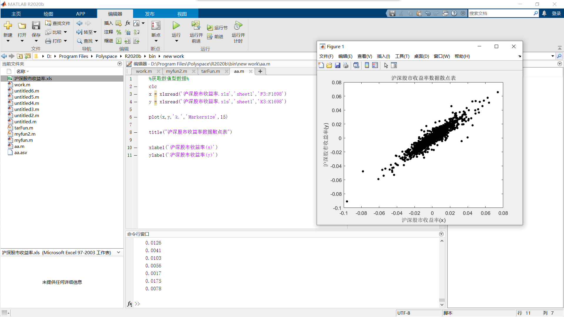Click the Save (保存) disk icon
564x317 pixels.
[x=36, y=26]
